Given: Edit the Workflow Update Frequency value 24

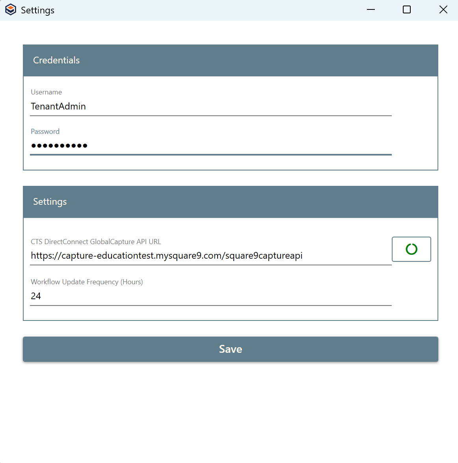Looking at the screenshot, I should pyautogui.click(x=210, y=296).
